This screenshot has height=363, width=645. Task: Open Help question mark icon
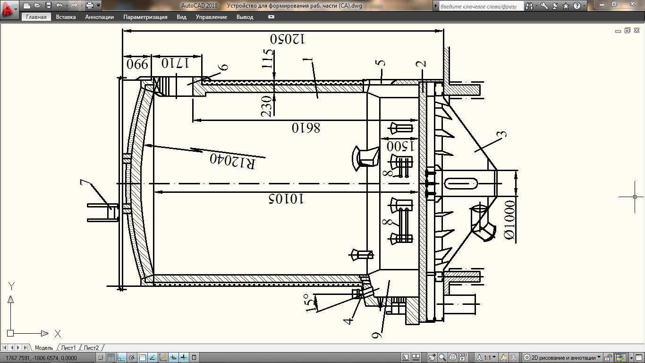[x=577, y=6]
